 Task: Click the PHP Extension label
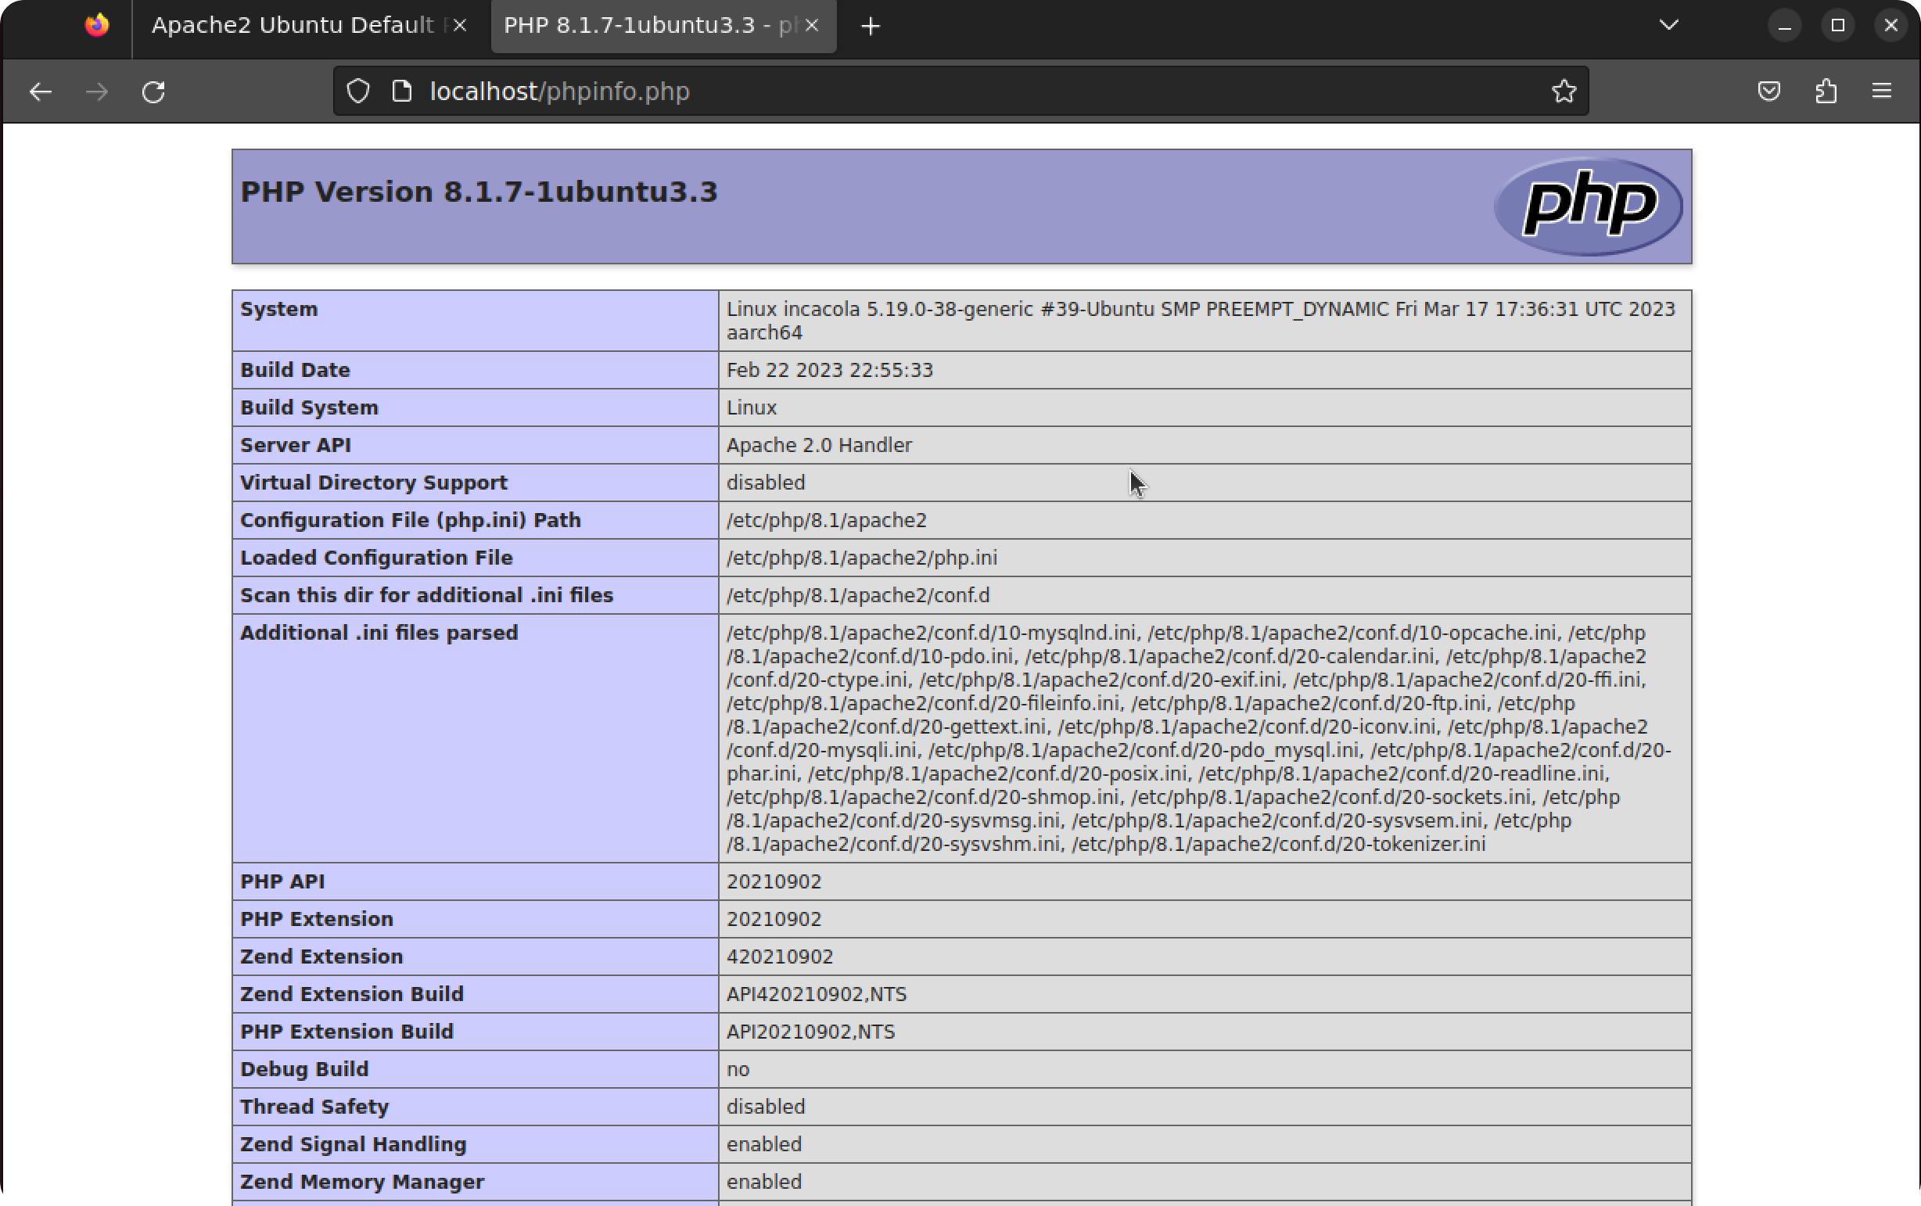(x=317, y=919)
